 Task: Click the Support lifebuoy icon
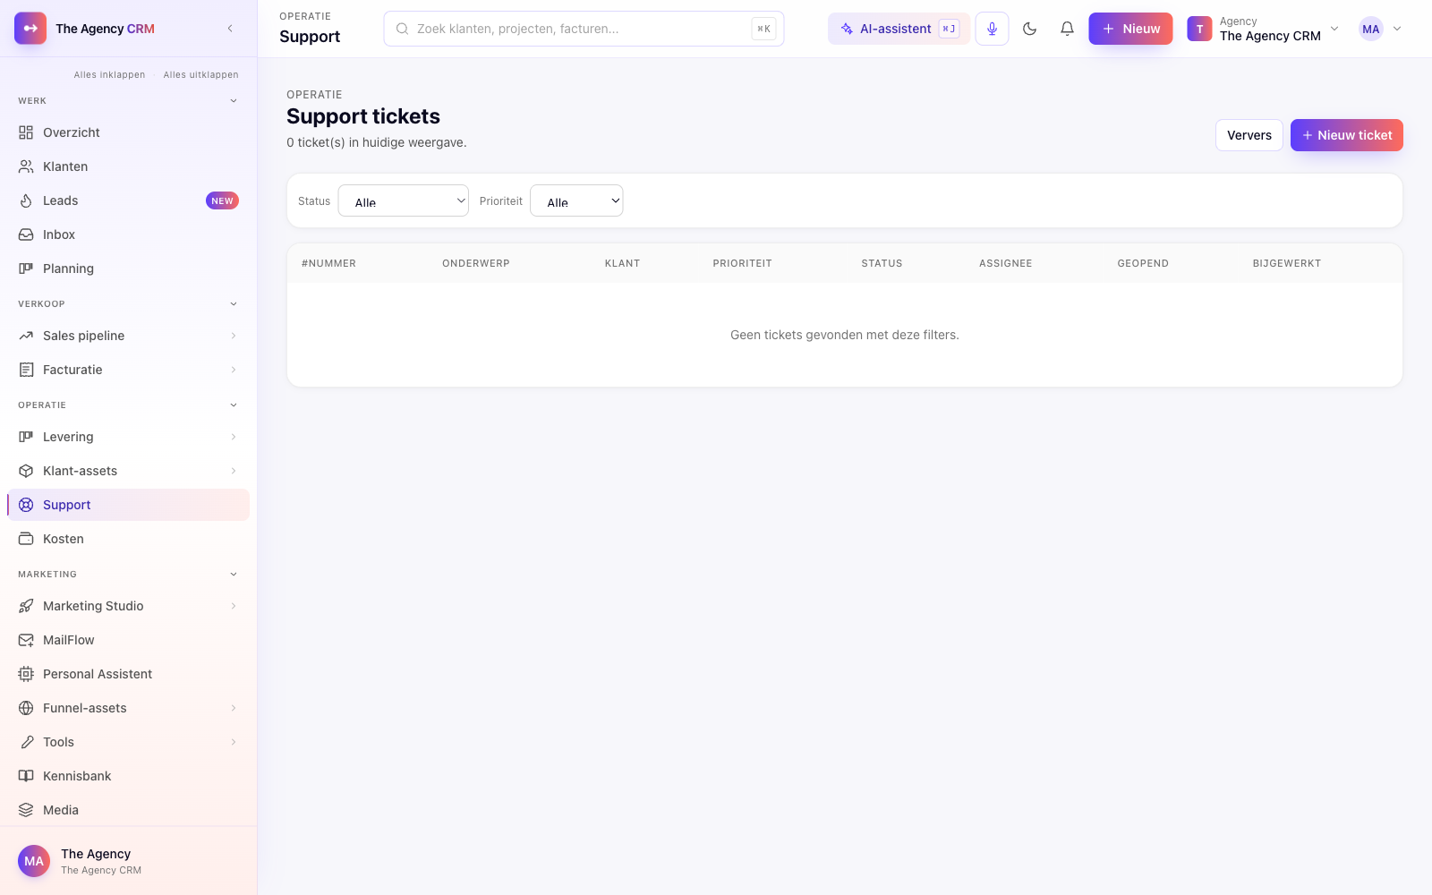pos(26,505)
